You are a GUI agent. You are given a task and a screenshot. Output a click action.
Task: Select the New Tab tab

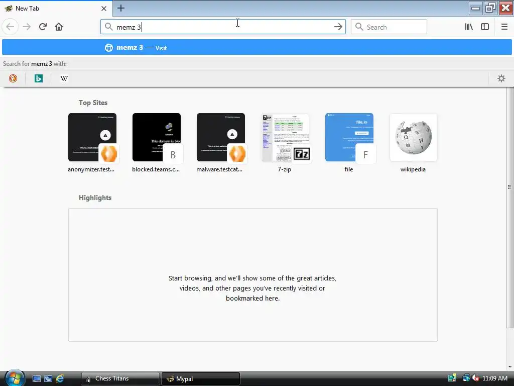coord(56,9)
